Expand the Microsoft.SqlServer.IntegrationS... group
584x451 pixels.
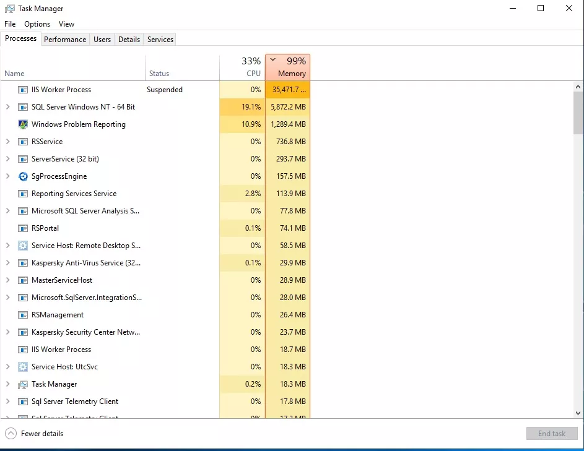(8, 298)
